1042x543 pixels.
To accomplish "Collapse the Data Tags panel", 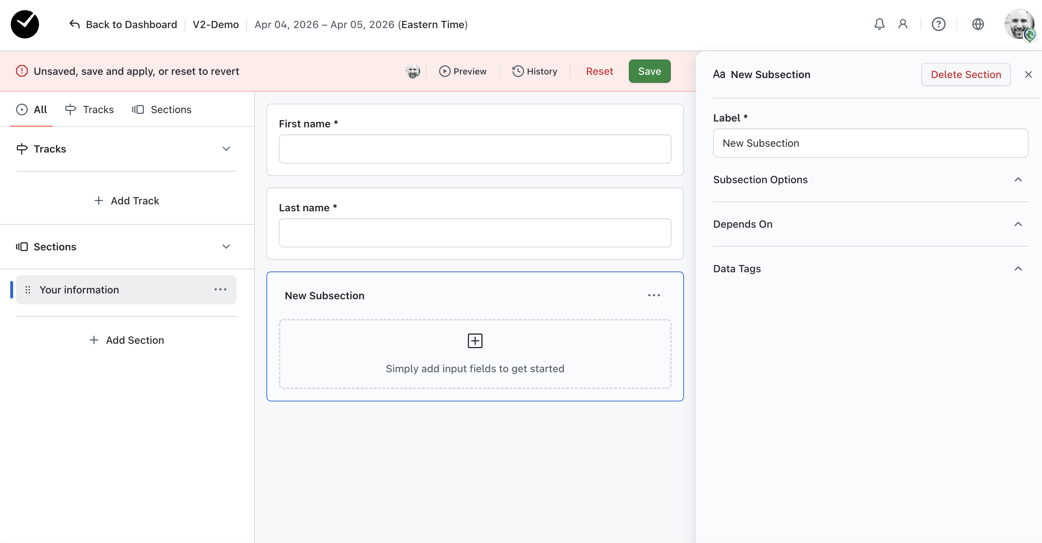I will (1018, 269).
